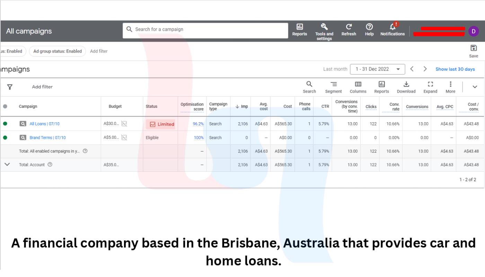Expand table to full screen
The height and width of the screenshot is (277, 485).
click(x=430, y=85)
